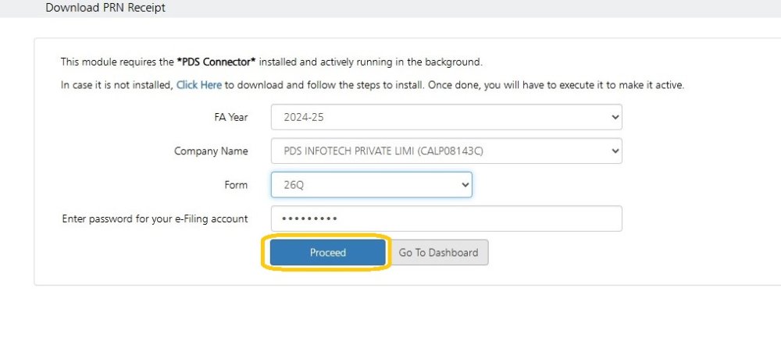Click the chevron arrow on FA Year dropdown

[x=614, y=118]
